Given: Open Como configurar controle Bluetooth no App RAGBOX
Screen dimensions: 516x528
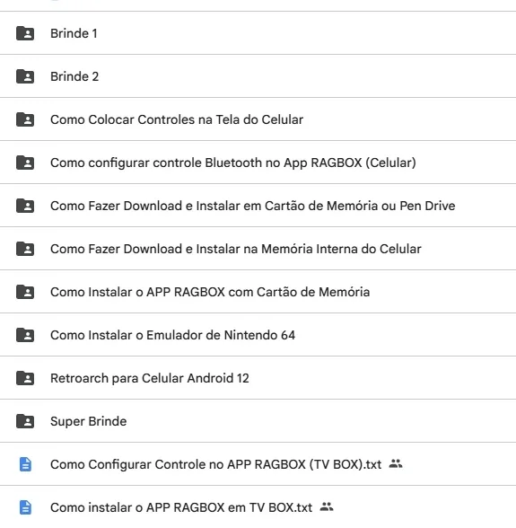Looking at the screenshot, I should (x=233, y=163).
